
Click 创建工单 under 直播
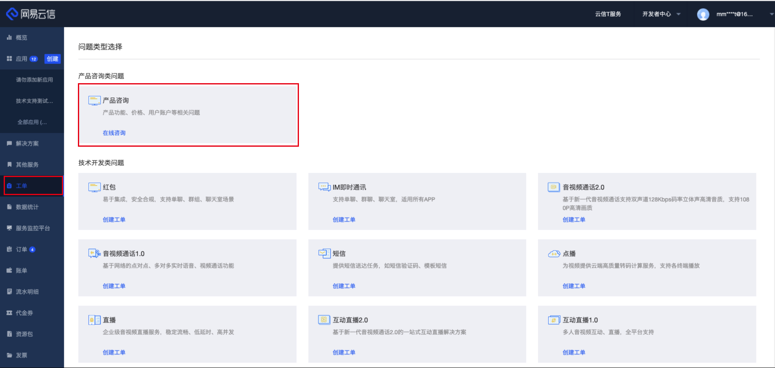[114, 352]
